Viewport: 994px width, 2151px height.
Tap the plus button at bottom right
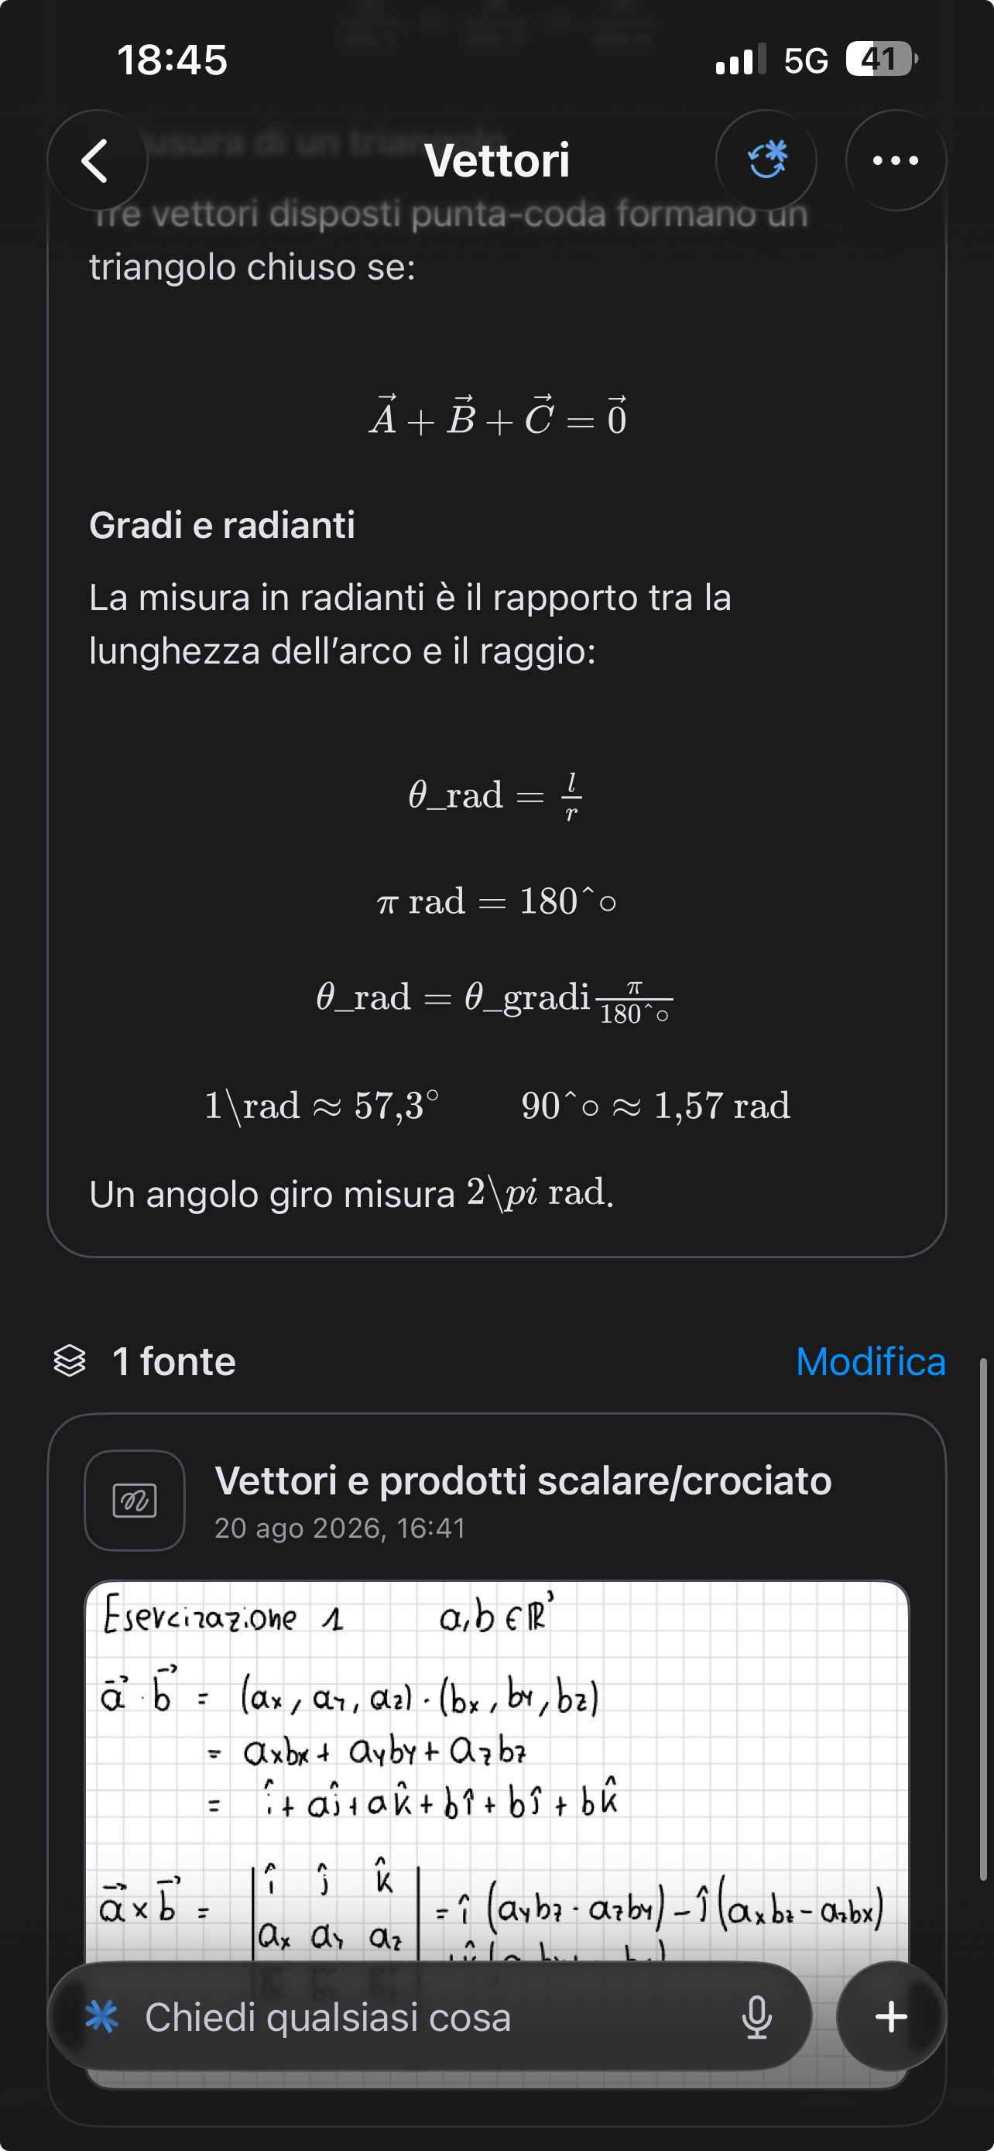tap(890, 2016)
